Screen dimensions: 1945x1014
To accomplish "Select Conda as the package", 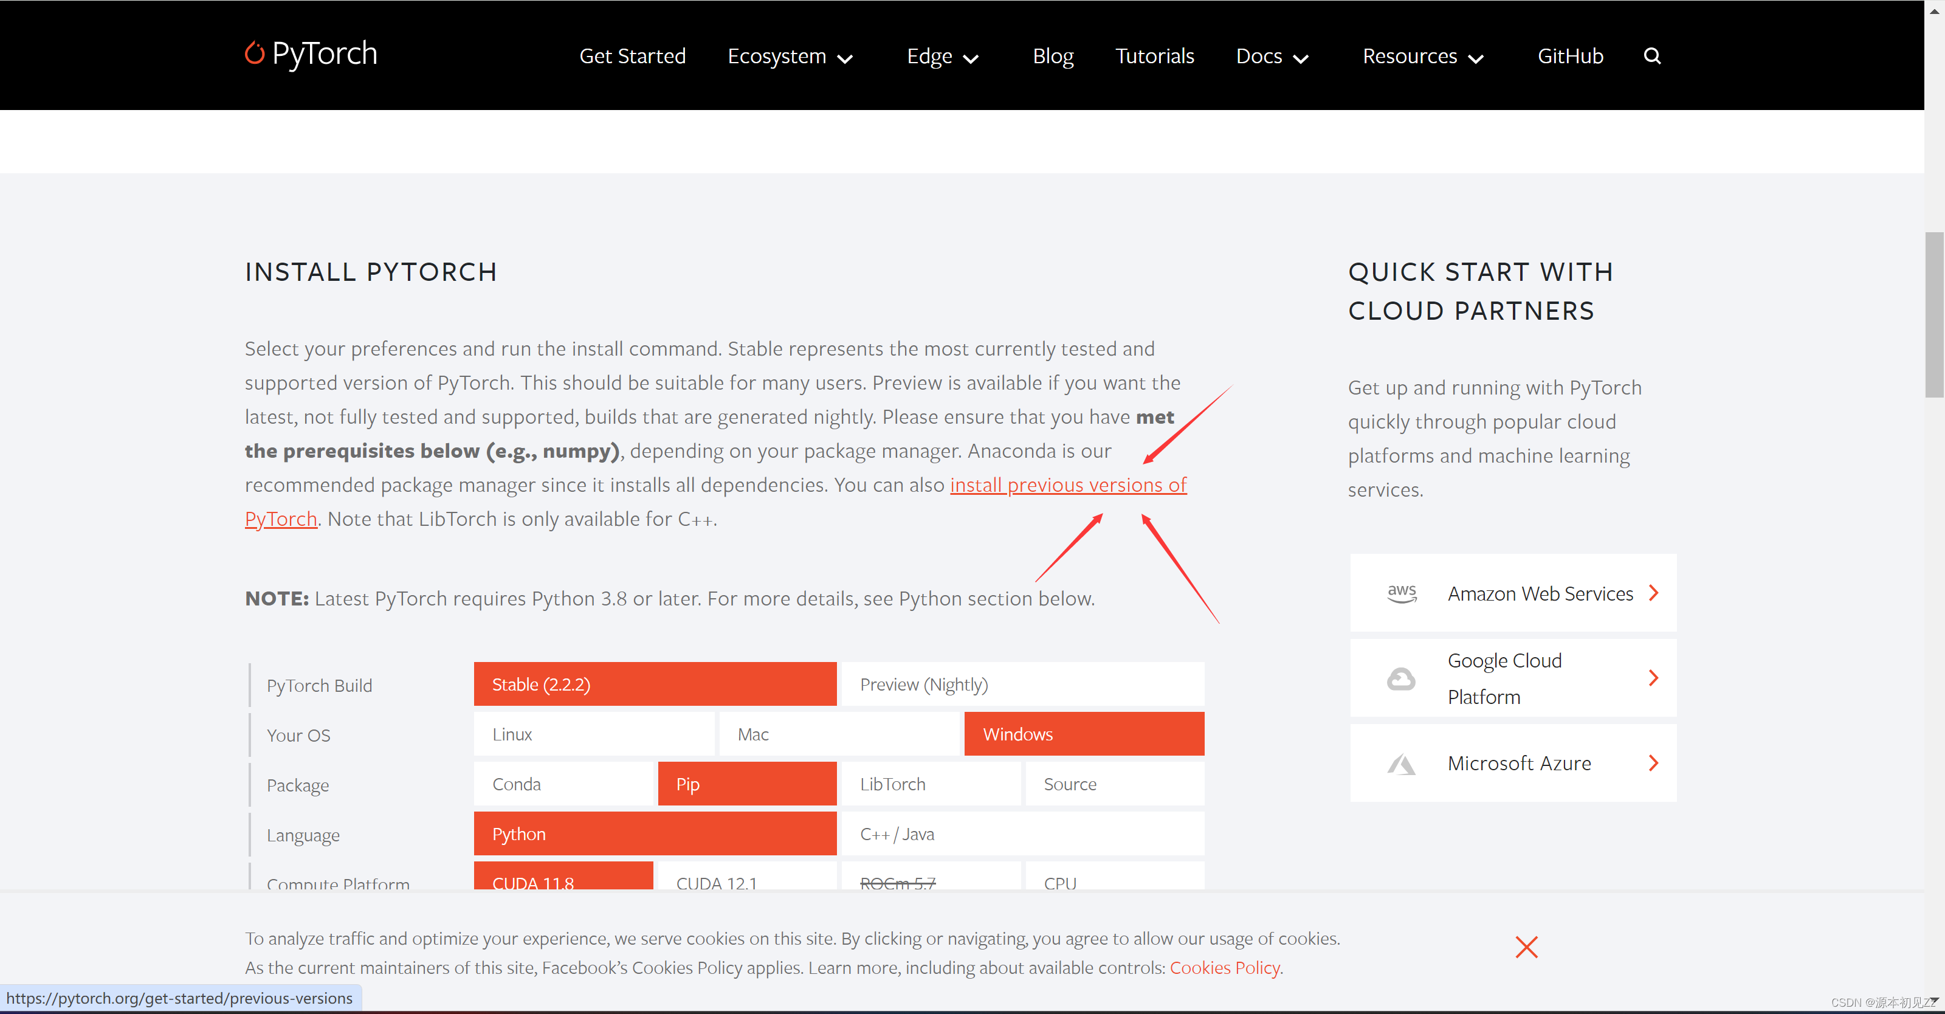I will click(562, 784).
